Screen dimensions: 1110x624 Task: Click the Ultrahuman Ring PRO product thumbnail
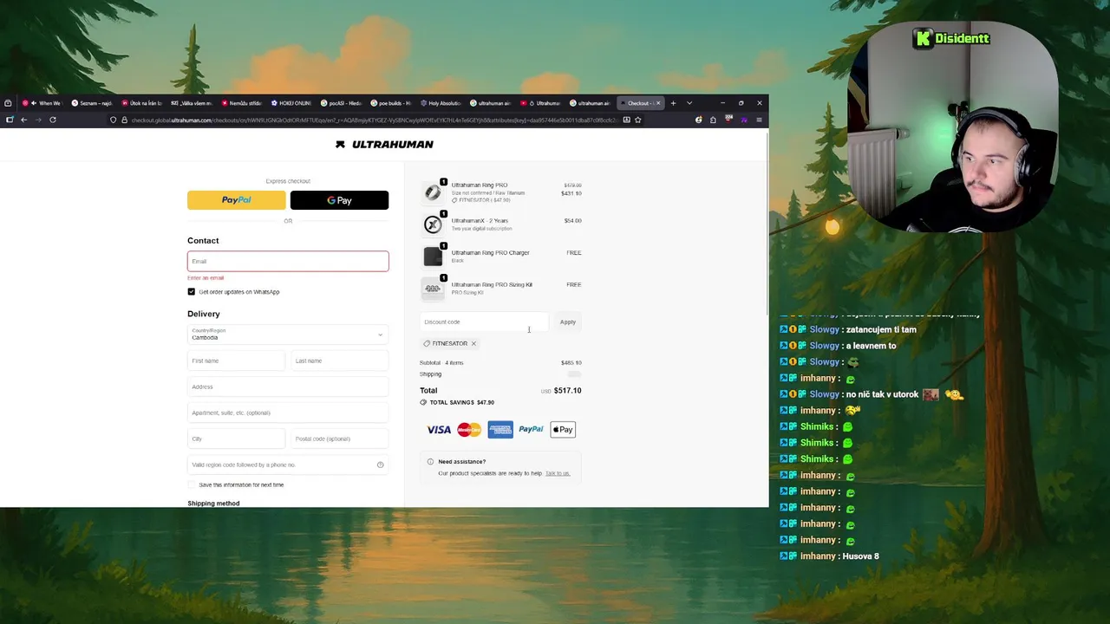[433, 192]
